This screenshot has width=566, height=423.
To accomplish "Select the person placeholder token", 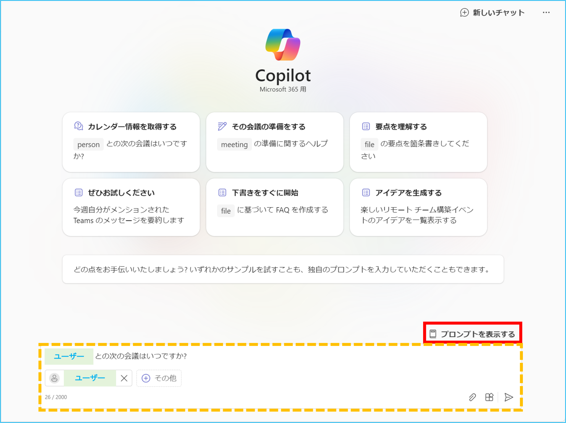I will 88,144.
